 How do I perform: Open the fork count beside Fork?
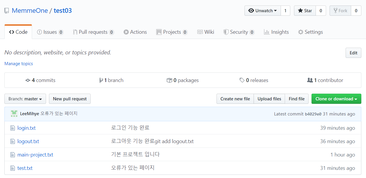click(x=356, y=11)
